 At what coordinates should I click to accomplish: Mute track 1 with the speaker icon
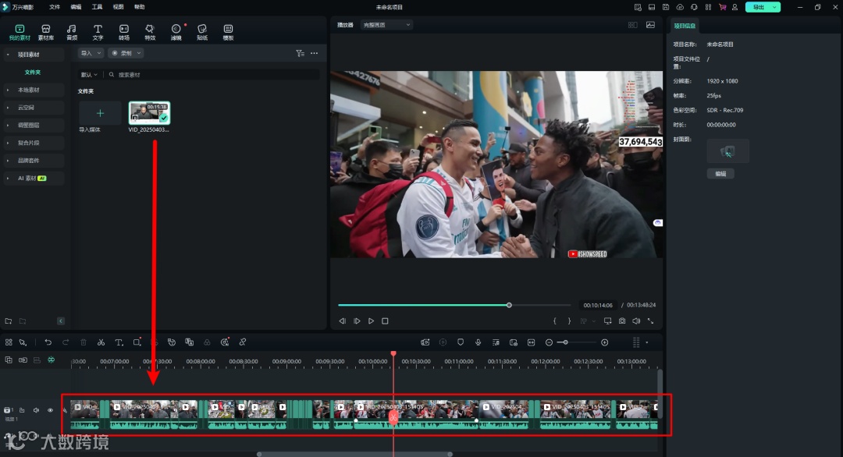36,410
